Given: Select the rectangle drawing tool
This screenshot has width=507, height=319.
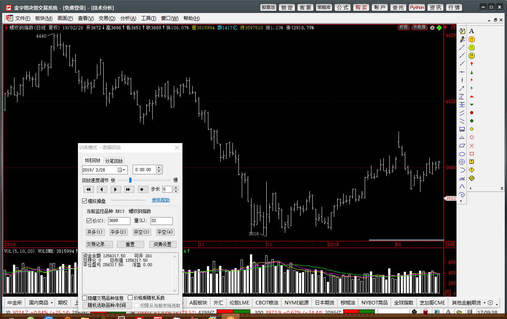Looking at the screenshot, I should [462, 129].
